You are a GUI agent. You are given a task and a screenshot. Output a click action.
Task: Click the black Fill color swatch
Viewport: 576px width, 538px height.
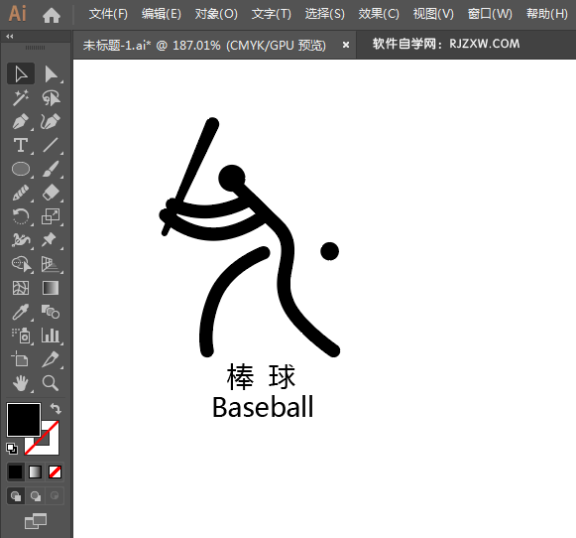[x=24, y=420]
